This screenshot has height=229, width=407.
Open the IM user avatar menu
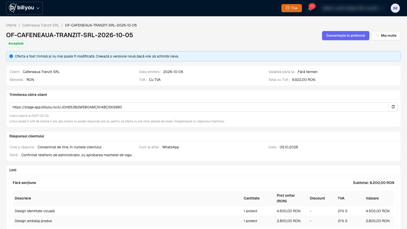pyautogui.click(x=395, y=8)
